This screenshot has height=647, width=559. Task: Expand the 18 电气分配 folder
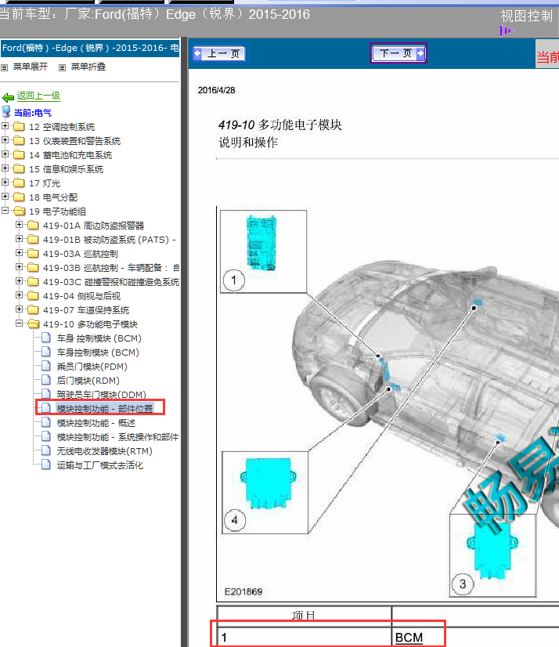pos(5,196)
